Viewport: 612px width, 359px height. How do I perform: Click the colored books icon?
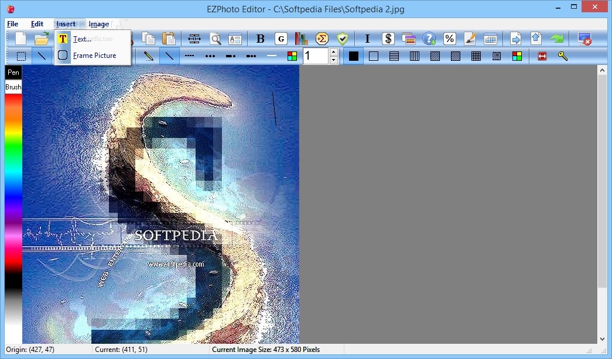point(302,39)
